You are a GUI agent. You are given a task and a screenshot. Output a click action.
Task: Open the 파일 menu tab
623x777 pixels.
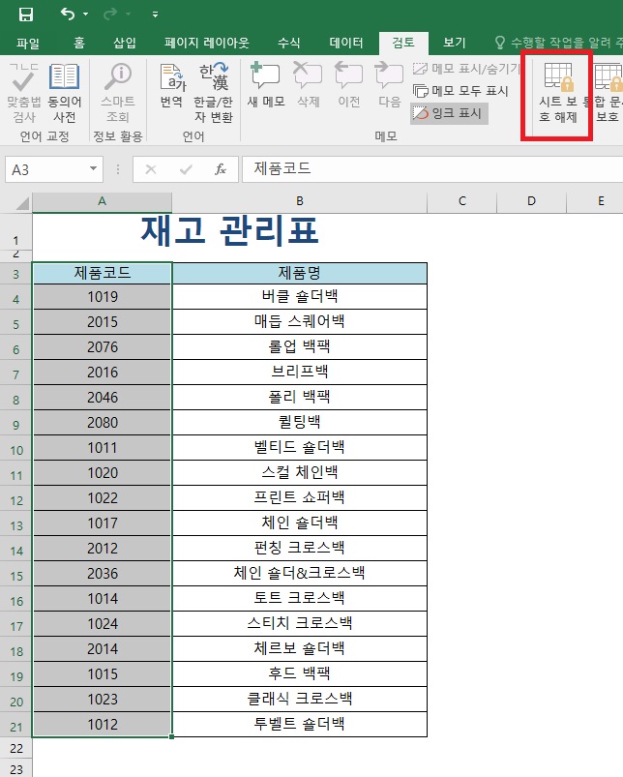pyautogui.click(x=28, y=43)
